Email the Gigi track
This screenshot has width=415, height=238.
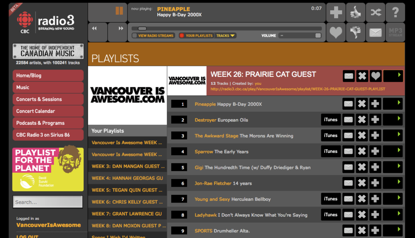tap(348, 167)
